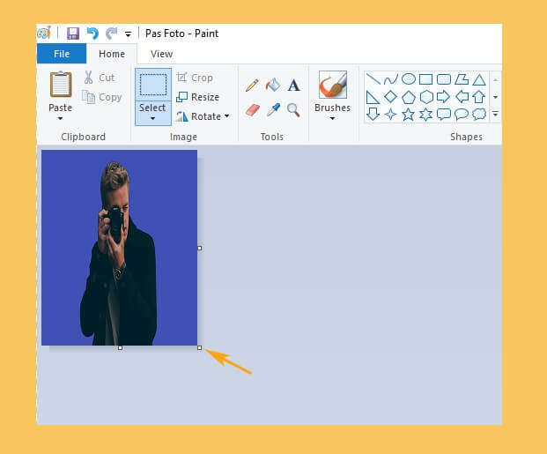Click the canvas photo of man with camera

point(119,248)
